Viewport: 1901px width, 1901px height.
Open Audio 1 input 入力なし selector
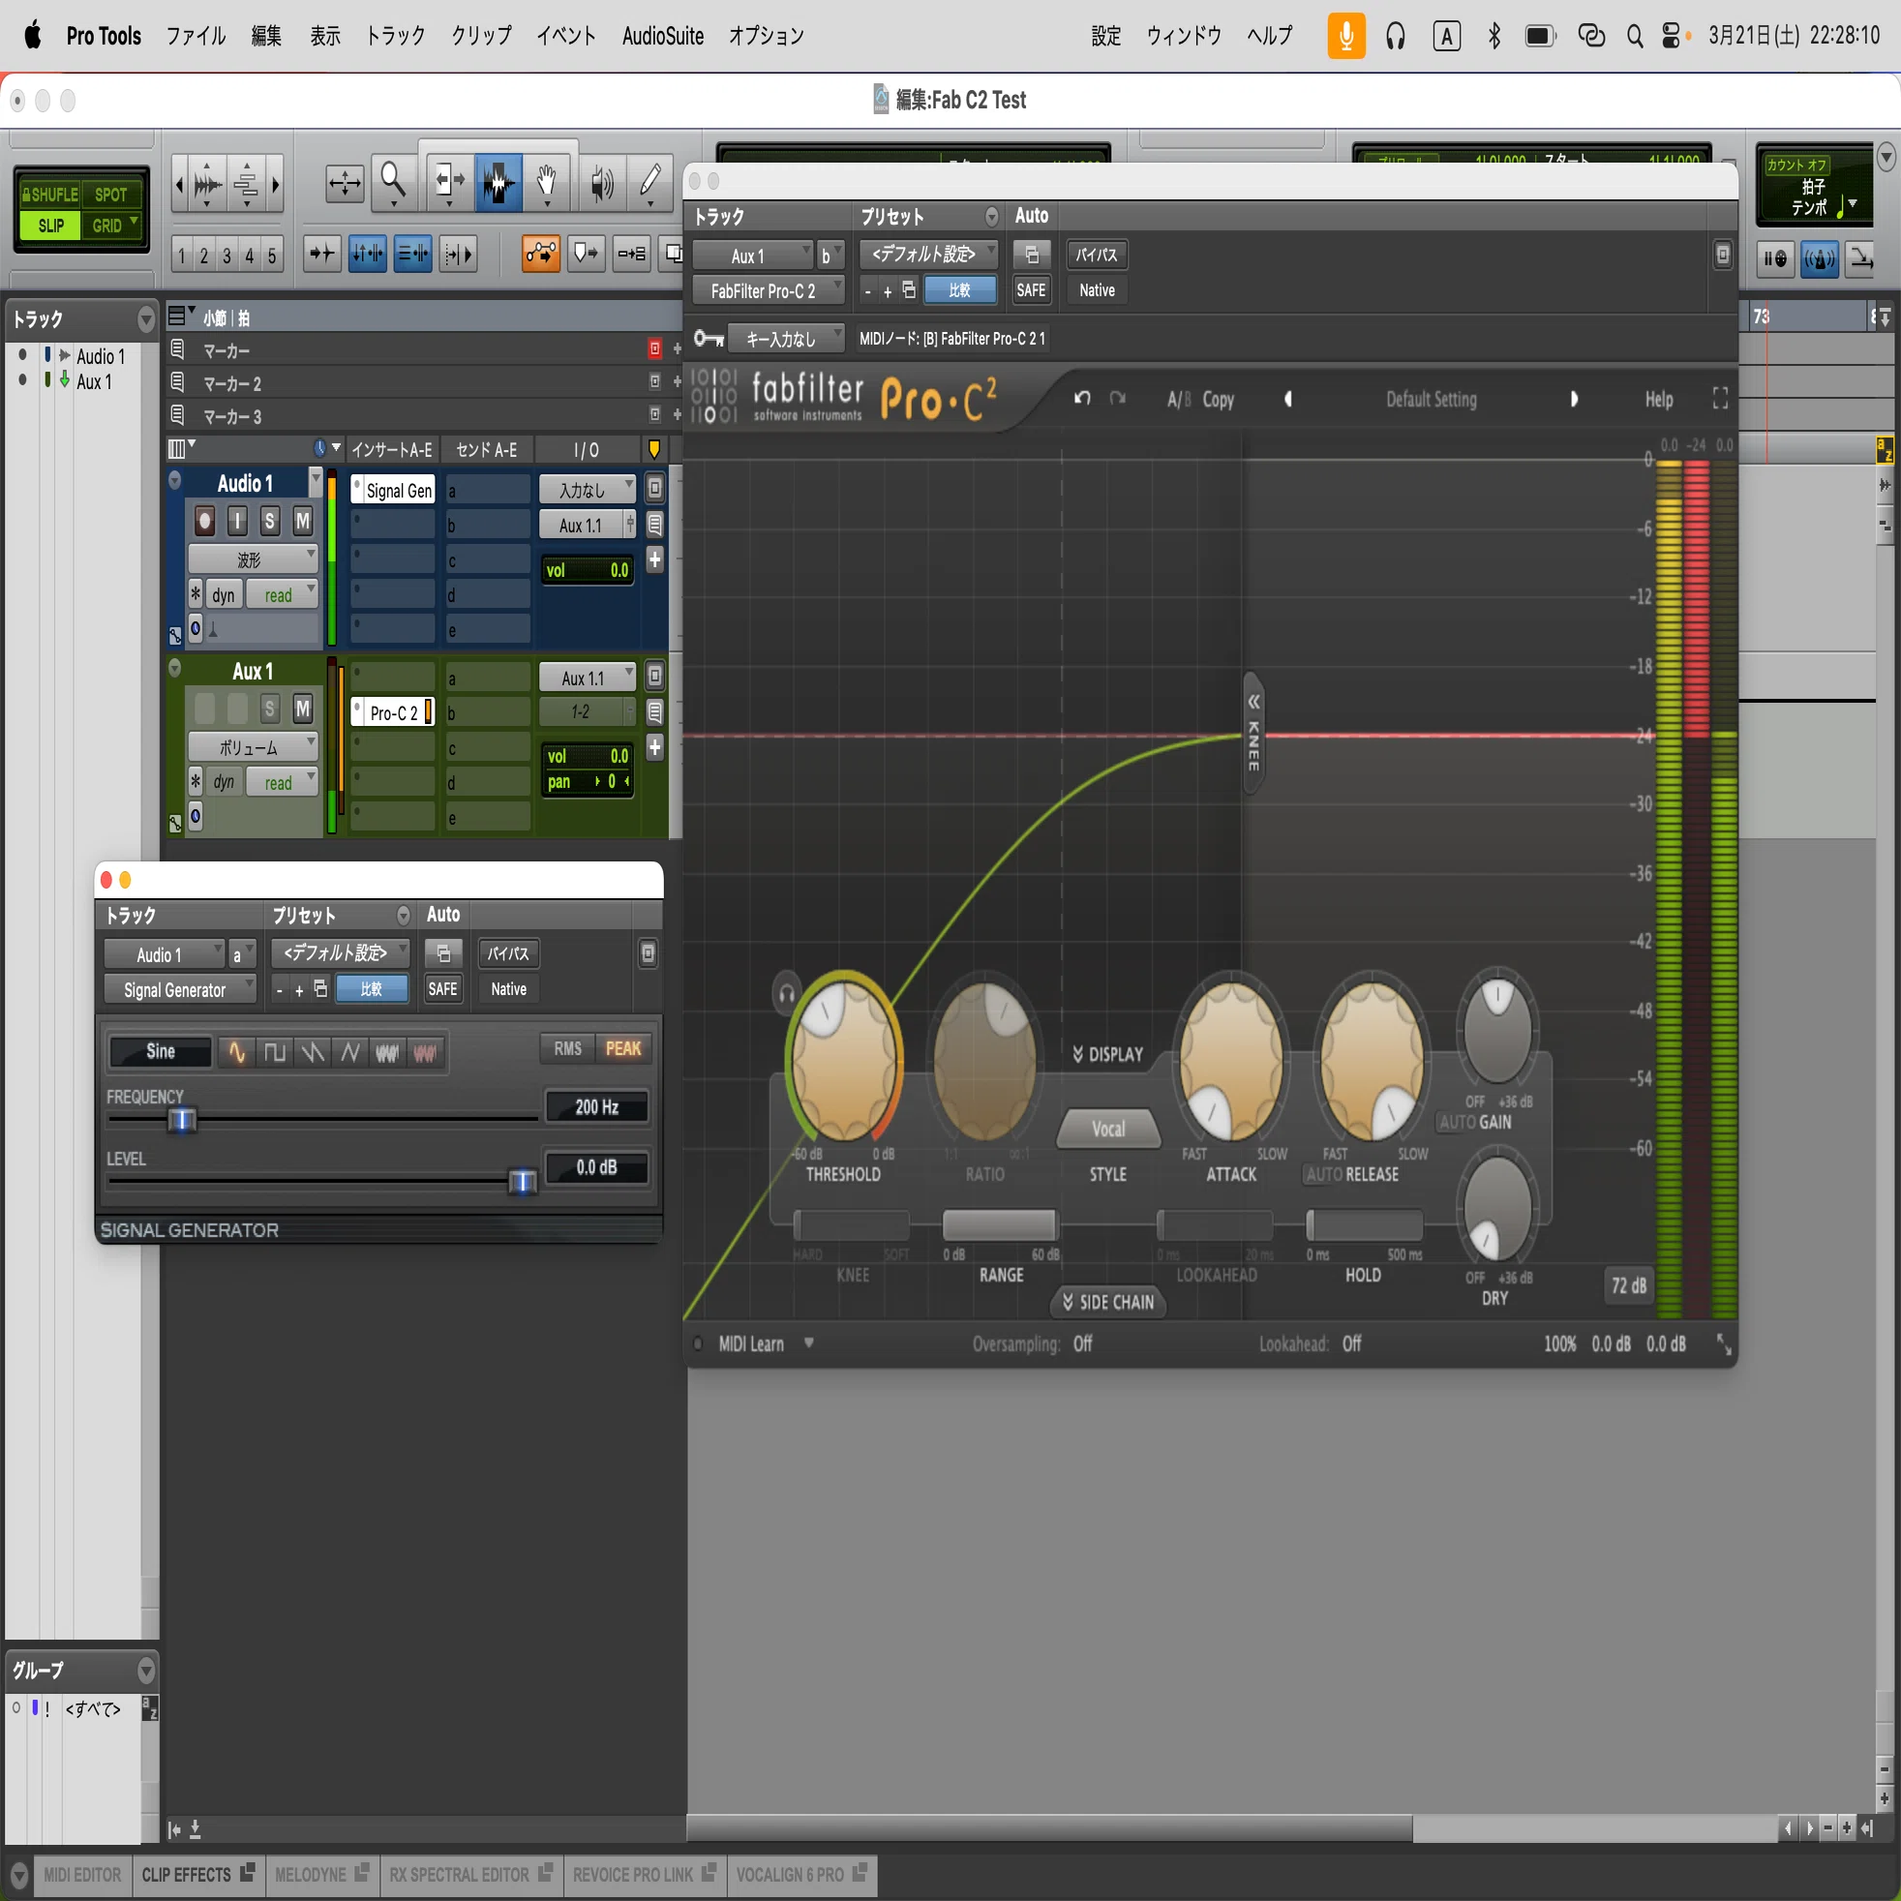(587, 490)
